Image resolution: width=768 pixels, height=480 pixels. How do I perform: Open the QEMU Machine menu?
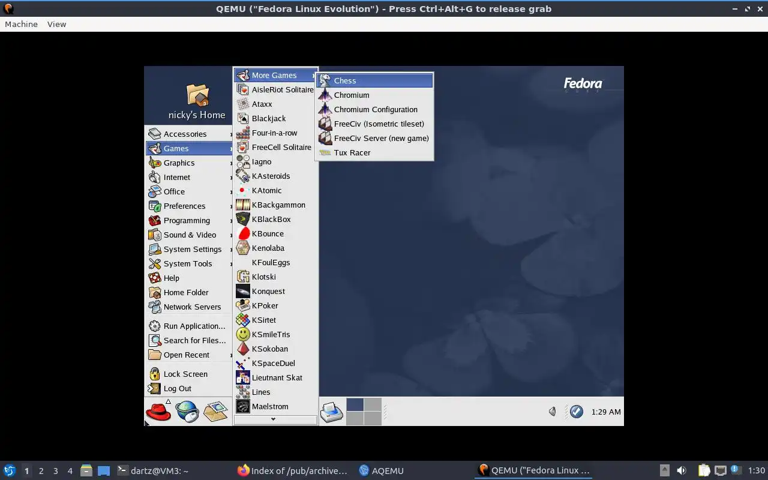tap(21, 24)
